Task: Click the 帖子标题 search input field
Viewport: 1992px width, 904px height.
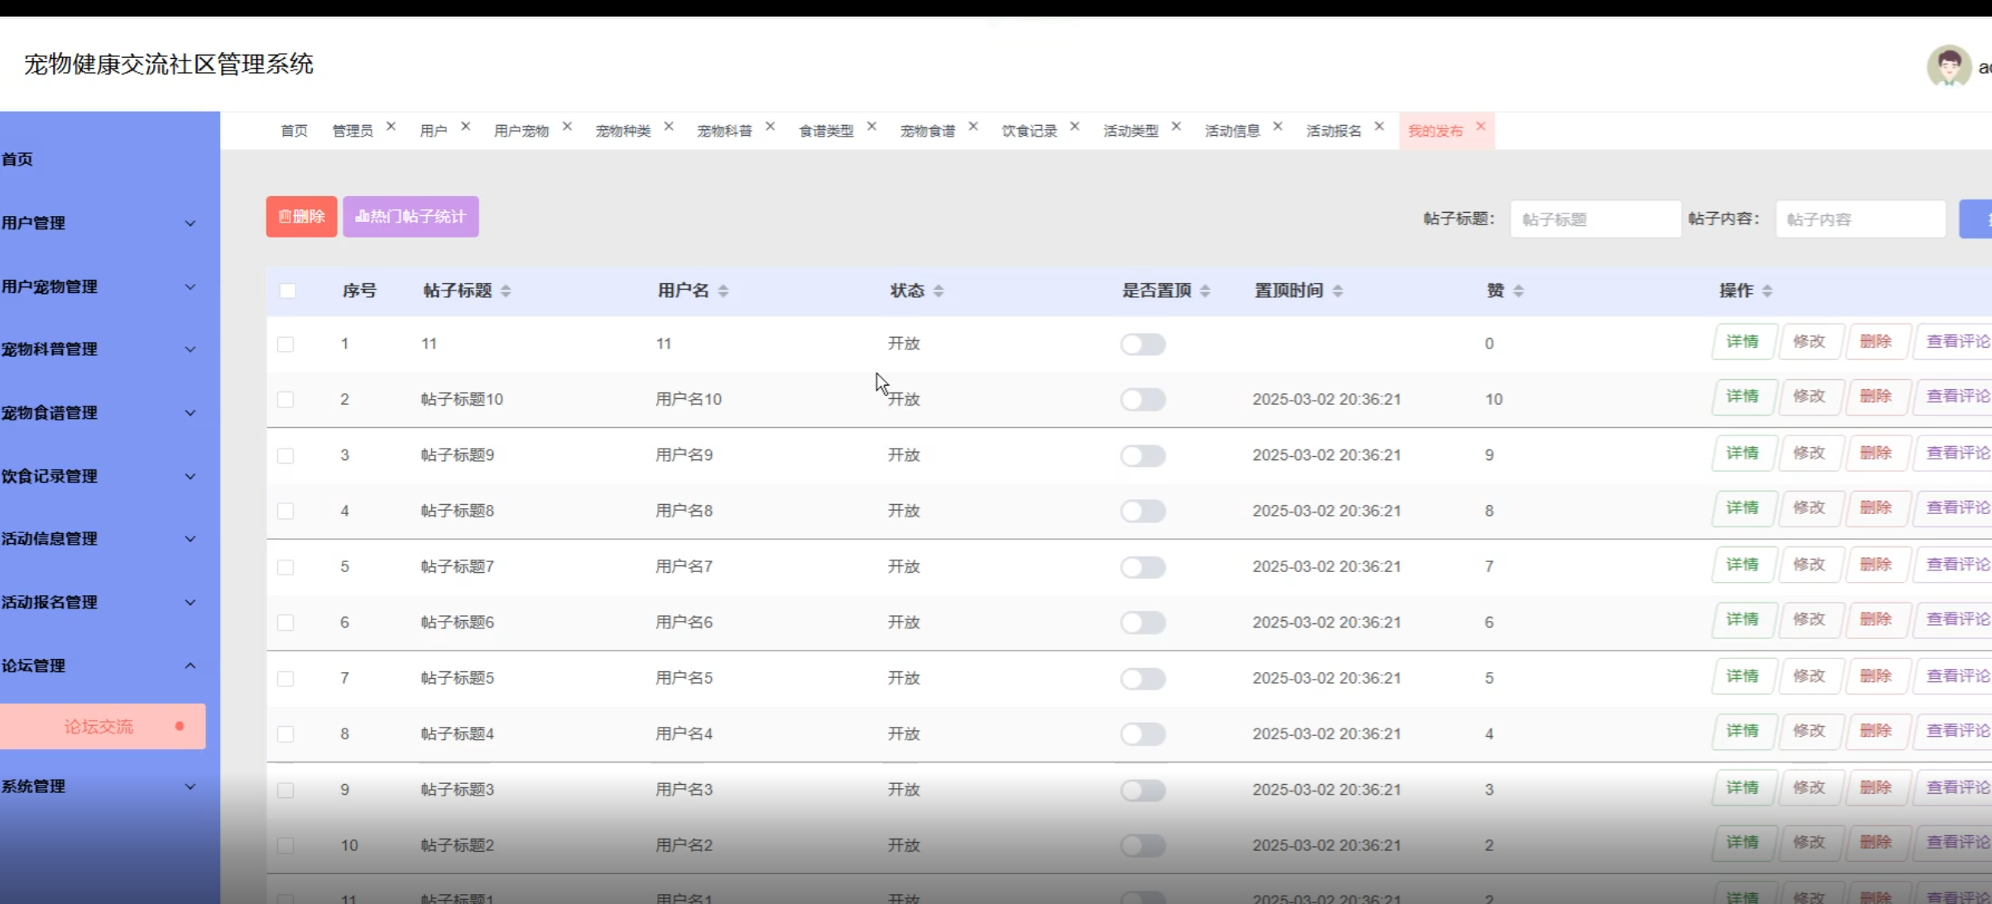Action: pyautogui.click(x=1594, y=219)
